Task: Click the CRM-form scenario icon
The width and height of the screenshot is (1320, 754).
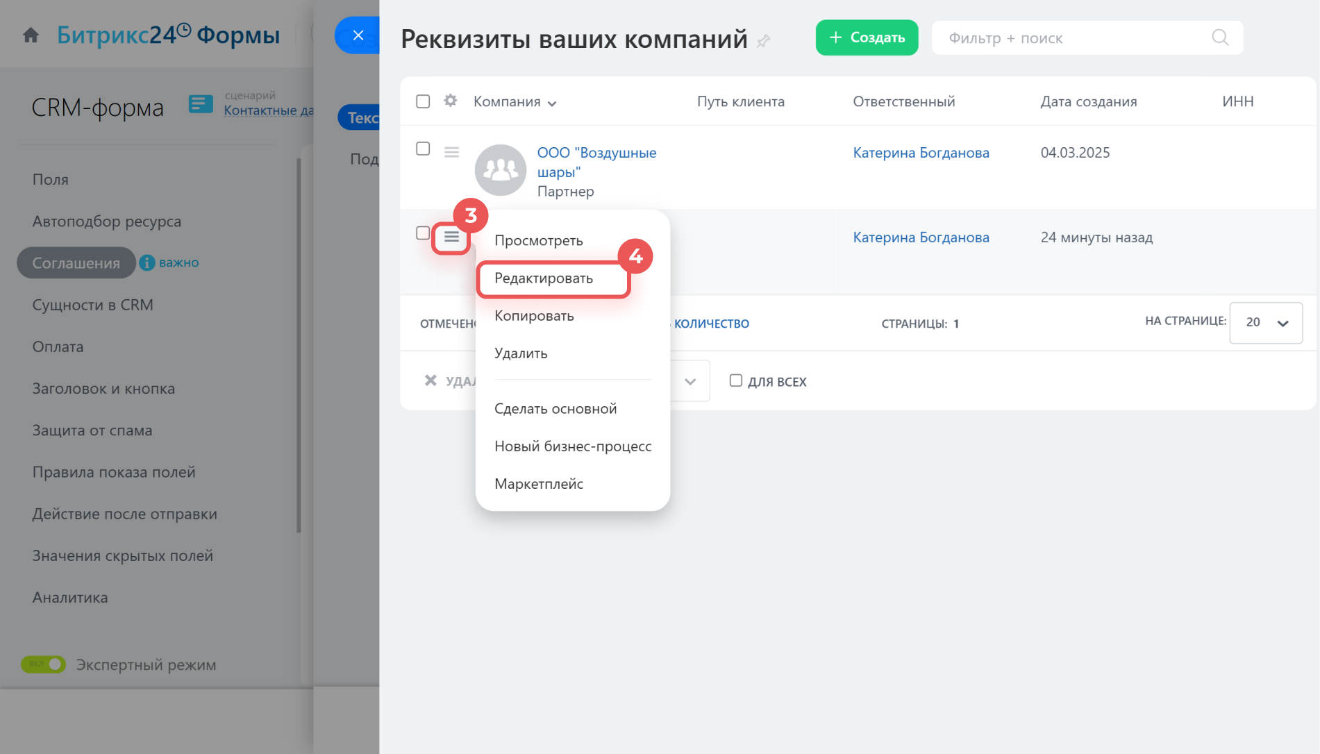Action: pyautogui.click(x=201, y=104)
